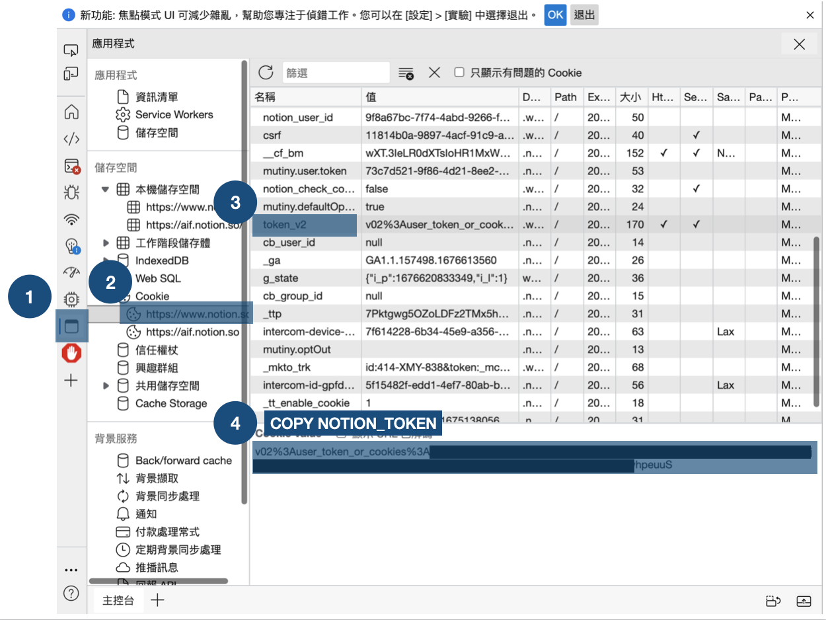Image resolution: width=826 pixels, height=620 pixels.
Task: Open the Console tool with error badge
Action: 71,165
